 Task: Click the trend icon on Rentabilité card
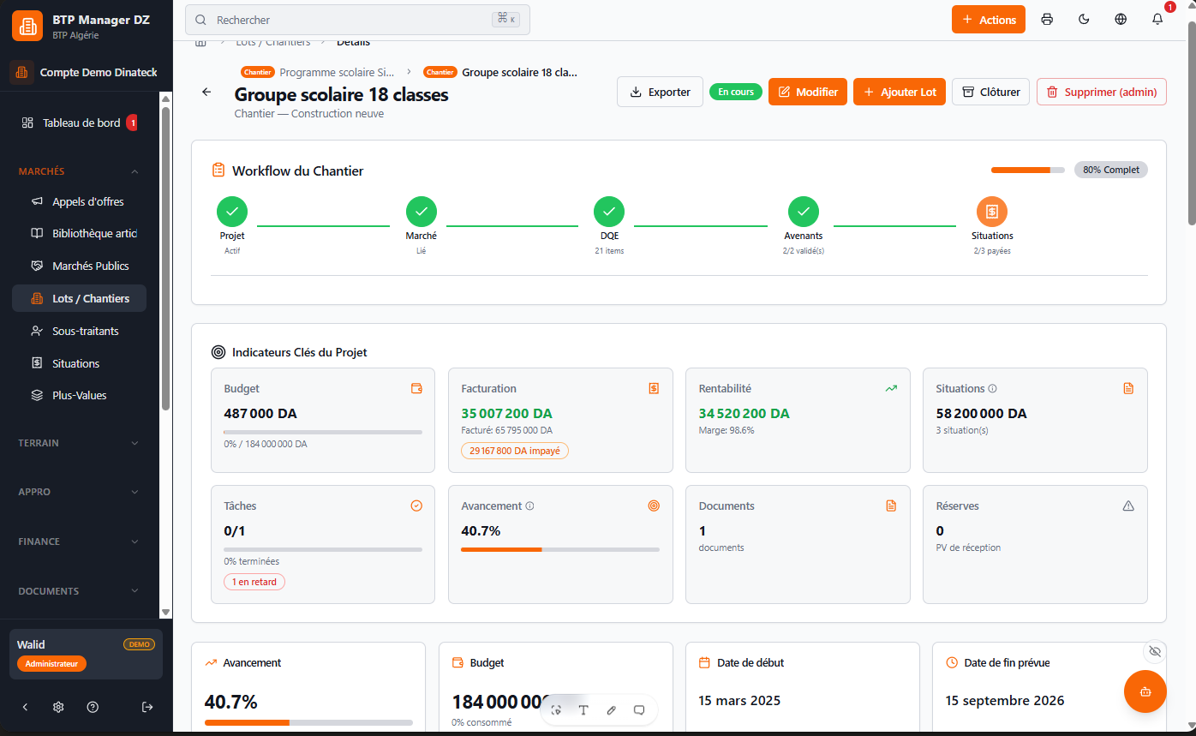coord(891,388)
